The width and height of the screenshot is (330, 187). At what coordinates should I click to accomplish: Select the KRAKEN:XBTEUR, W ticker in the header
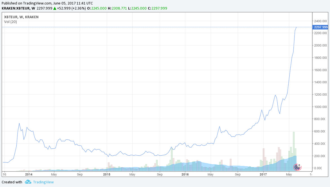click(18, 8)
